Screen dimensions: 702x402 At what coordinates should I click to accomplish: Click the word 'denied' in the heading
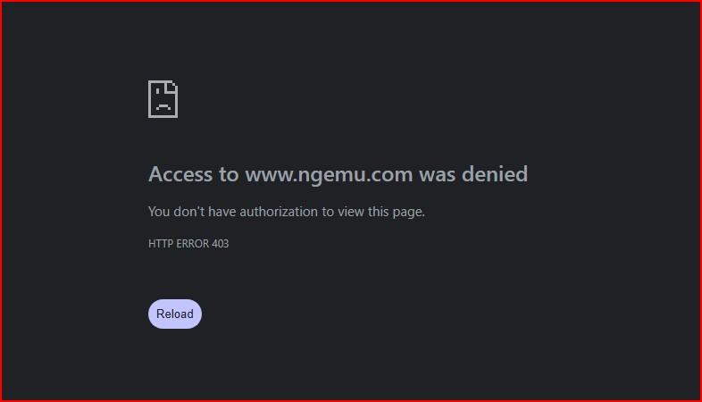tap(495, 173)
